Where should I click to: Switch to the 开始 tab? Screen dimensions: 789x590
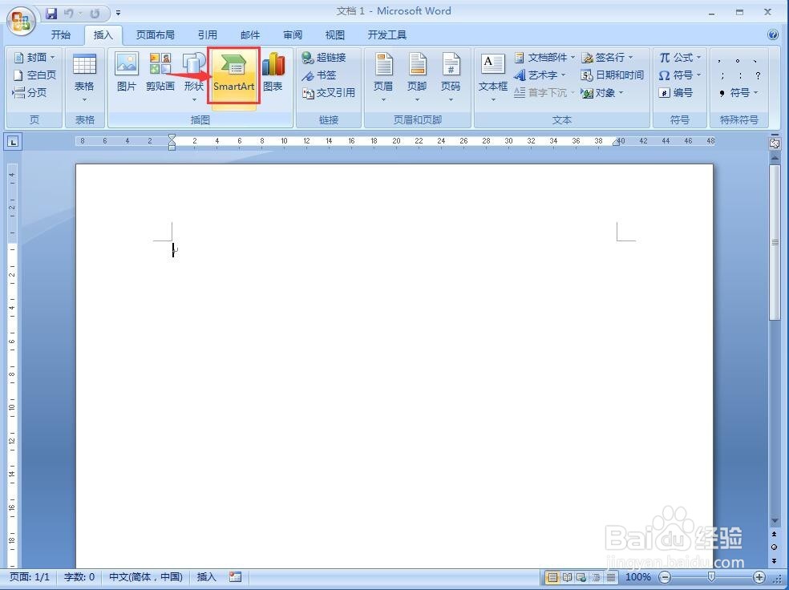pyautogui.click(x=61, y=34)
